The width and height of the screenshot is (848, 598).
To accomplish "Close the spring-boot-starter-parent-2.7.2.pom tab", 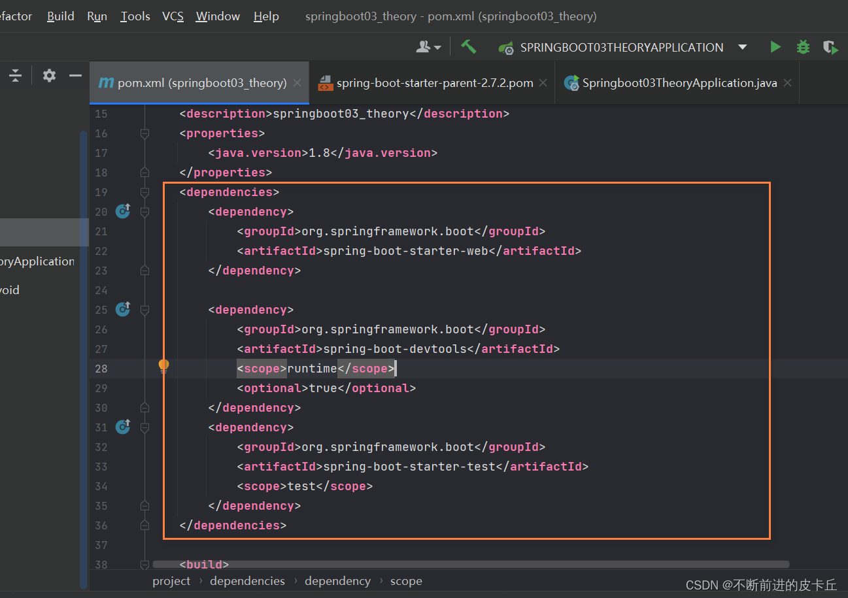I will tap(543, 83).
